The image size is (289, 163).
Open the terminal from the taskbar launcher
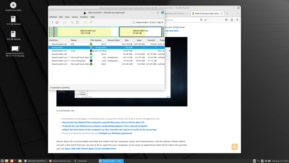(x=16, y=161)
